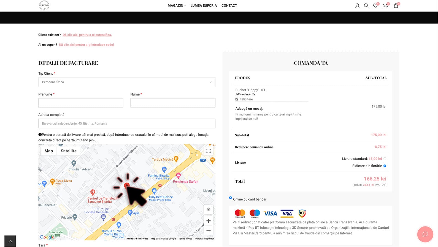Center map on my location

209,209
